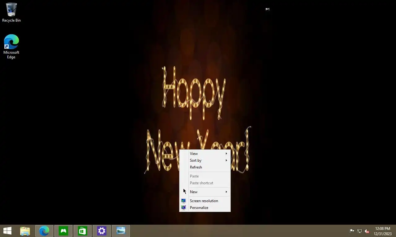
Task: Open the PC Settings gear in taskbar
Action: pyautogui.click(x=102, y=231)
